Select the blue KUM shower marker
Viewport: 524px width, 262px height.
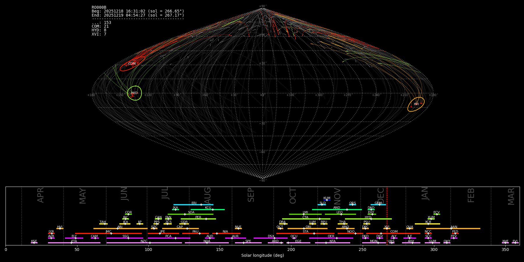[327, 200]
